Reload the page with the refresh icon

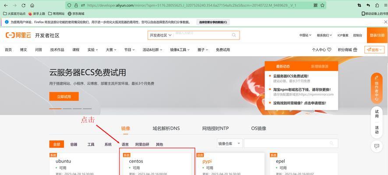[x=24, y=5]
